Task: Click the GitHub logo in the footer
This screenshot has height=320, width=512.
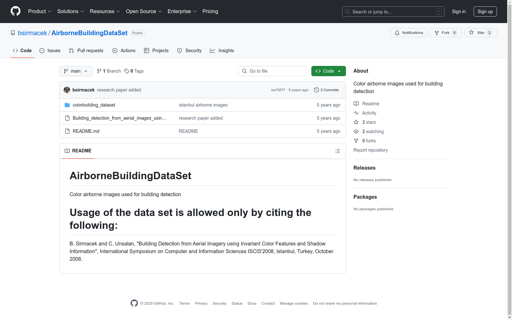Action: [134, 303]
